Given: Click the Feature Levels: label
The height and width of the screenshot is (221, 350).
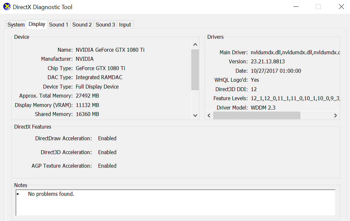Looking at the screenshot, I should point(231,98).
